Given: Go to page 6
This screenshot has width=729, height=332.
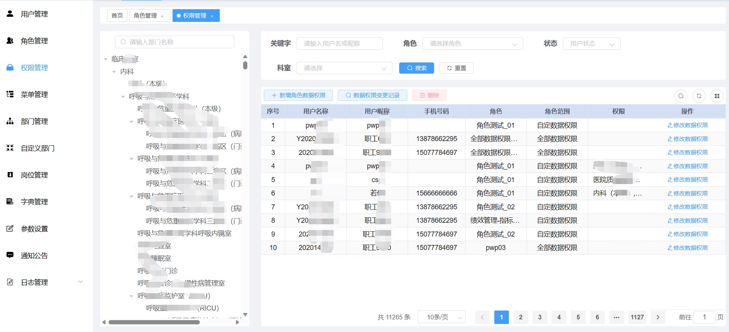Looking at the screenshot, I should 597,317.
